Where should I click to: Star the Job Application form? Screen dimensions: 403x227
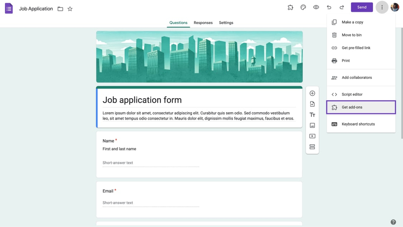[x=70, y=9]
